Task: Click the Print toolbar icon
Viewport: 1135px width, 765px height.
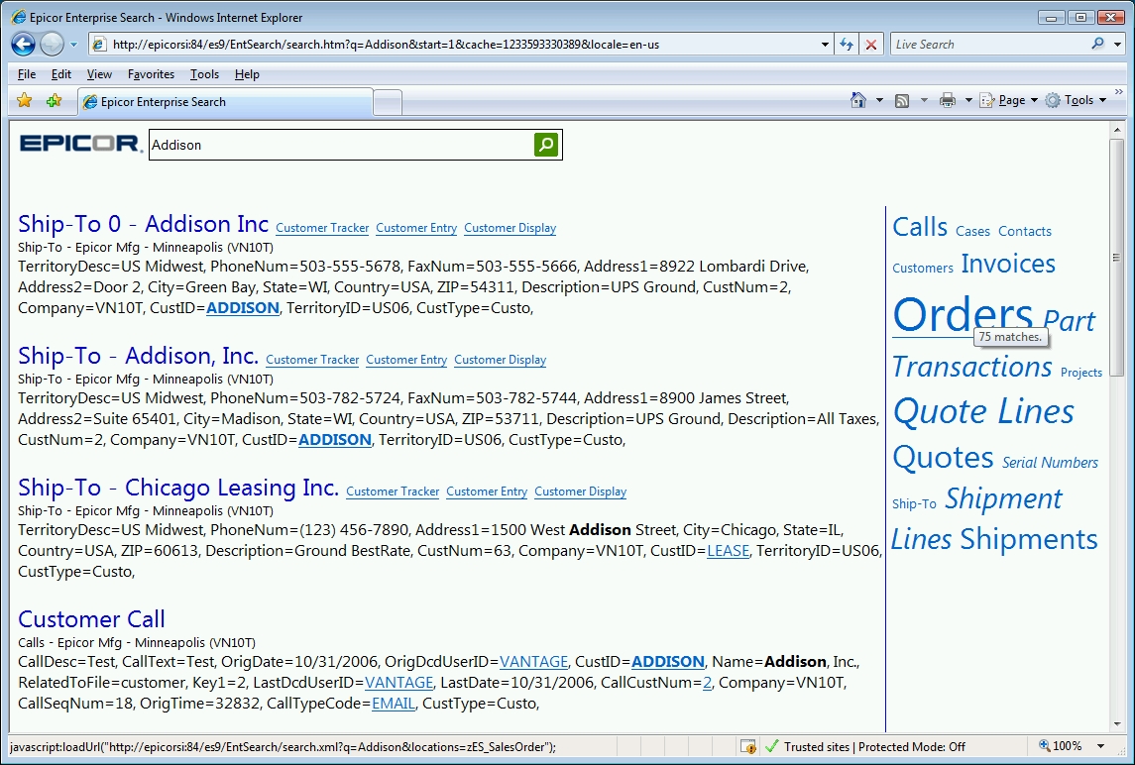Action: (947, 101)
